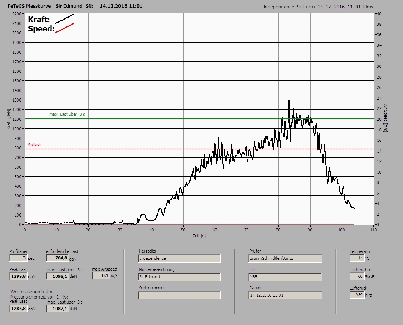Screen dimensions: 403x325
Task: Click the "110" tick on the Zeit axis
Action: coord(373,230)
